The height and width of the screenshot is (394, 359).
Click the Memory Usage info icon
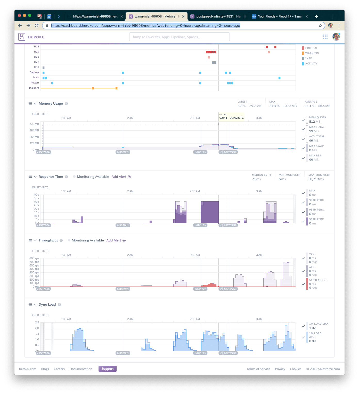coord(66,104)
